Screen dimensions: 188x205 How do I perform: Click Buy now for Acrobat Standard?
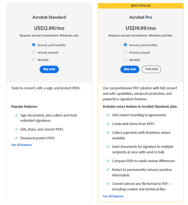click(x=49, y=69)
